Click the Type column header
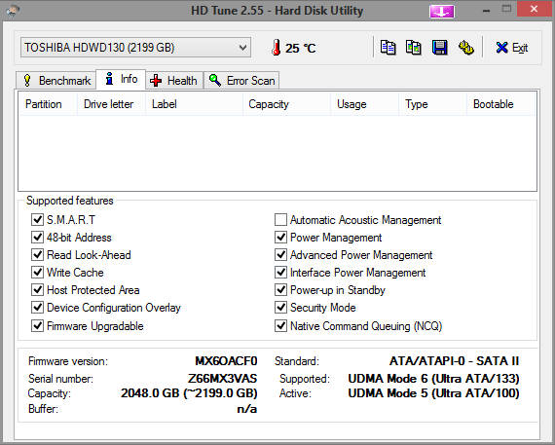Viewport: 555px width, 445px height. coord(433,104)
